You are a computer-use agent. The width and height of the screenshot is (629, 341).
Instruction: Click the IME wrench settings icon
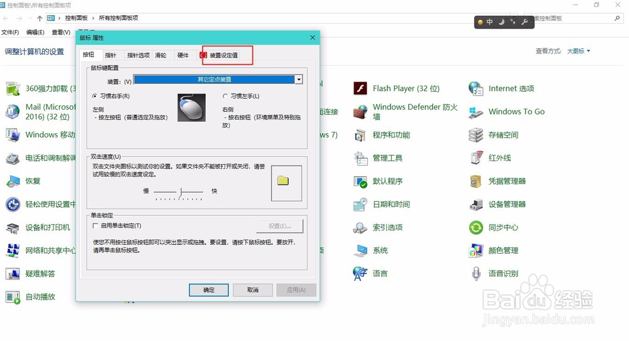point(525,22)
